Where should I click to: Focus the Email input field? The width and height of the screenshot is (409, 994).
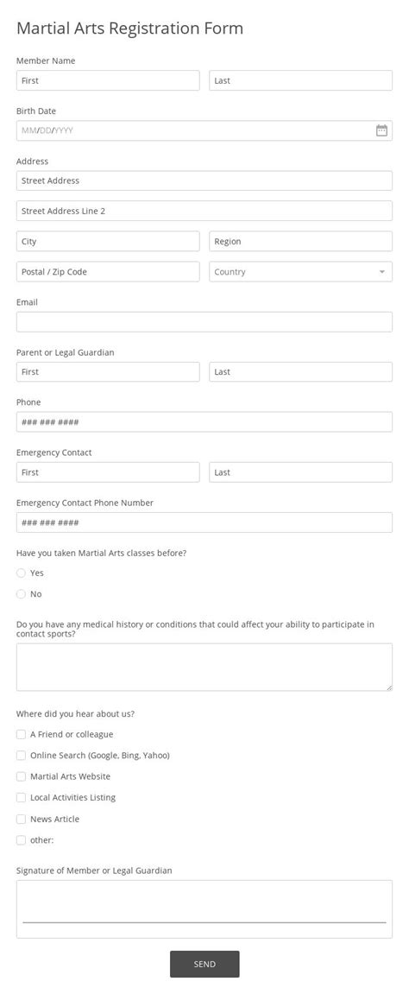point(204,322)
